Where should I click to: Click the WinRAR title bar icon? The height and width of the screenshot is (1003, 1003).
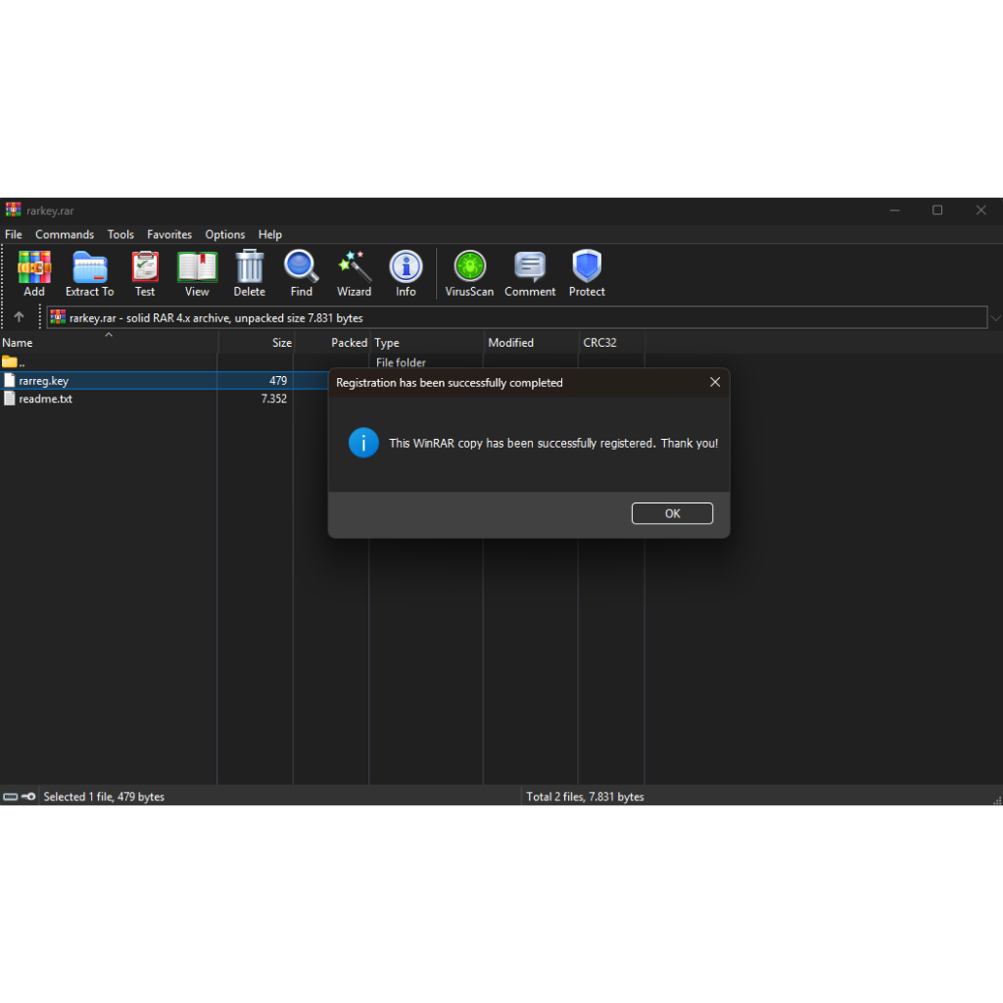[14, 210]
